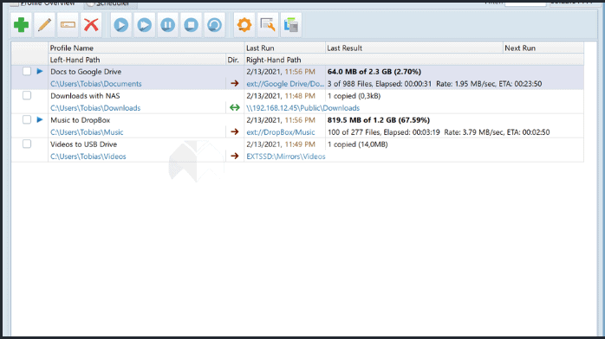Check the Downloads with NAS checkbox
Image resolution: width=605 pixels, height=339 pixels.
(x=27, y=95)
